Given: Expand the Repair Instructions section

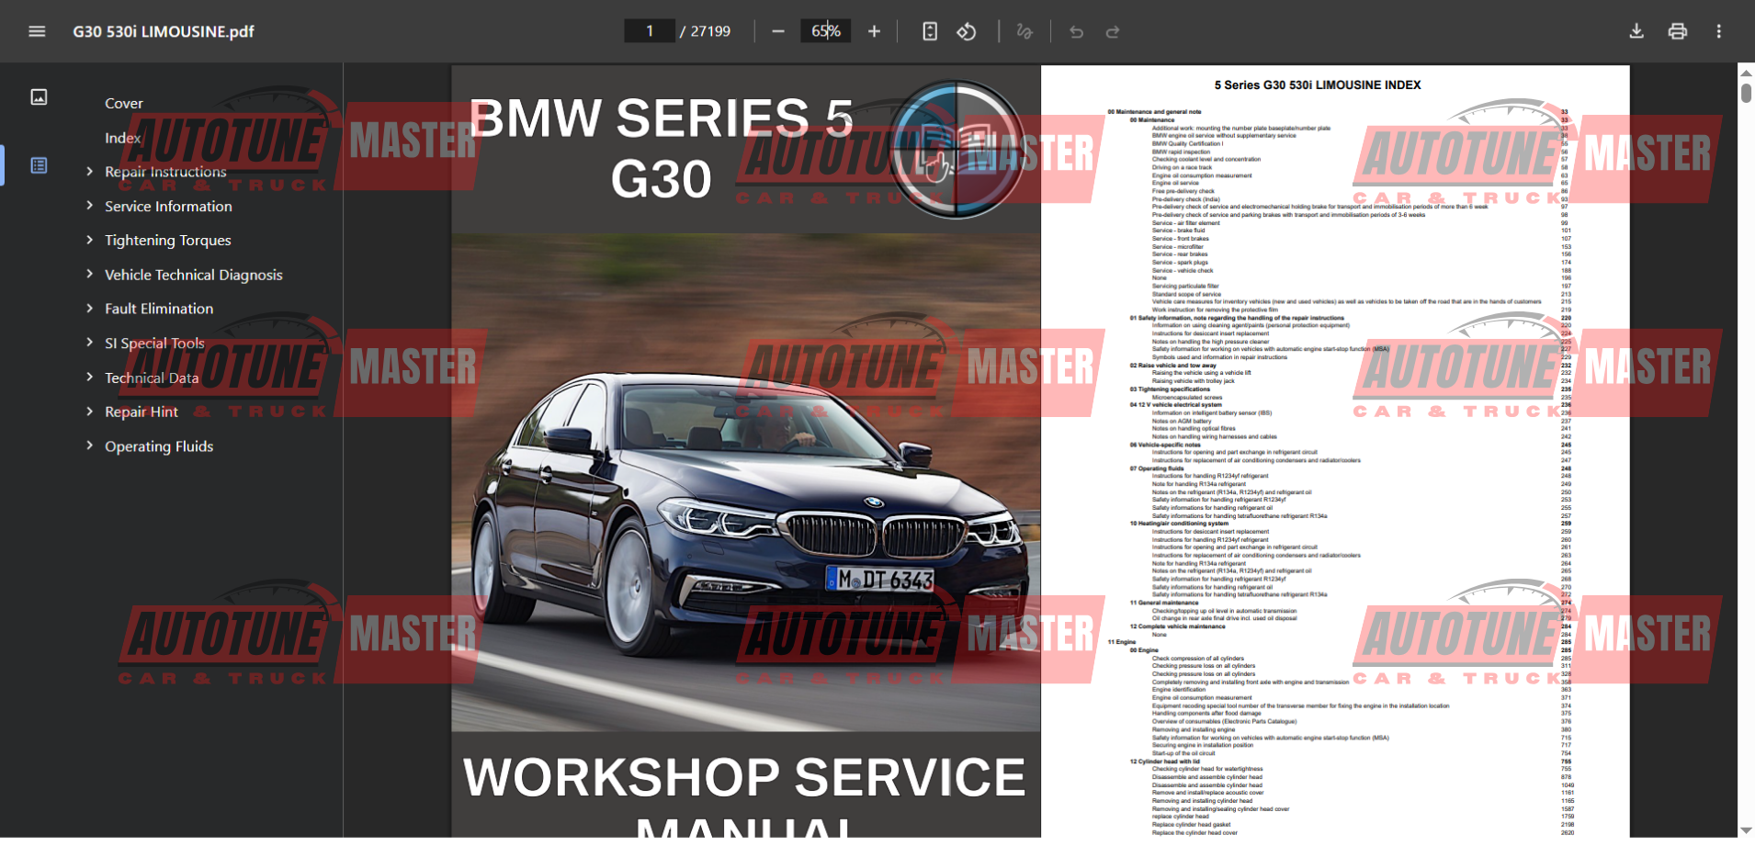Looking at the screenshot, I should (x=89, y=171).
